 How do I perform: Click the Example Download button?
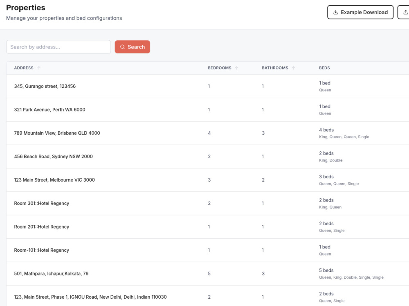360,12
